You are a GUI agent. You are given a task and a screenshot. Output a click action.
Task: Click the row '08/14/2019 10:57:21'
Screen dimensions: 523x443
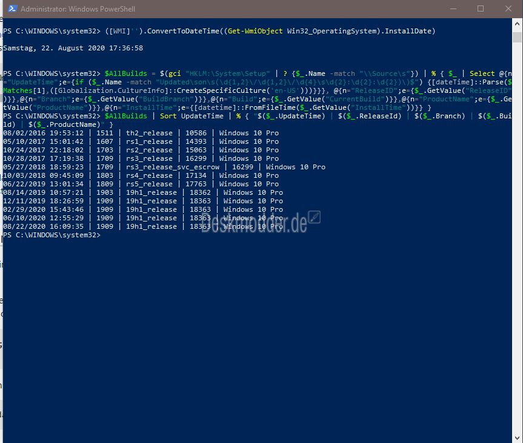[143, 193]
